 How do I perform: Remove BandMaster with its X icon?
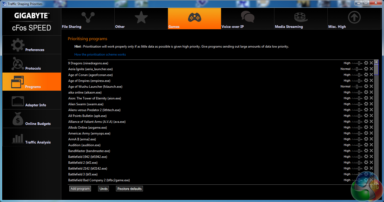click(371, 151)
